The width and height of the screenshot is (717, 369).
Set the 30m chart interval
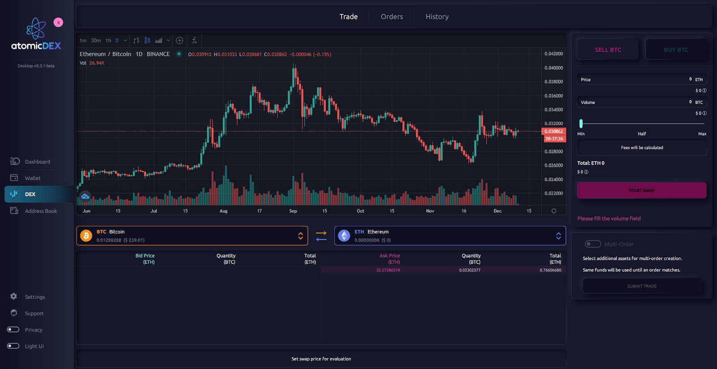point(96,41)
